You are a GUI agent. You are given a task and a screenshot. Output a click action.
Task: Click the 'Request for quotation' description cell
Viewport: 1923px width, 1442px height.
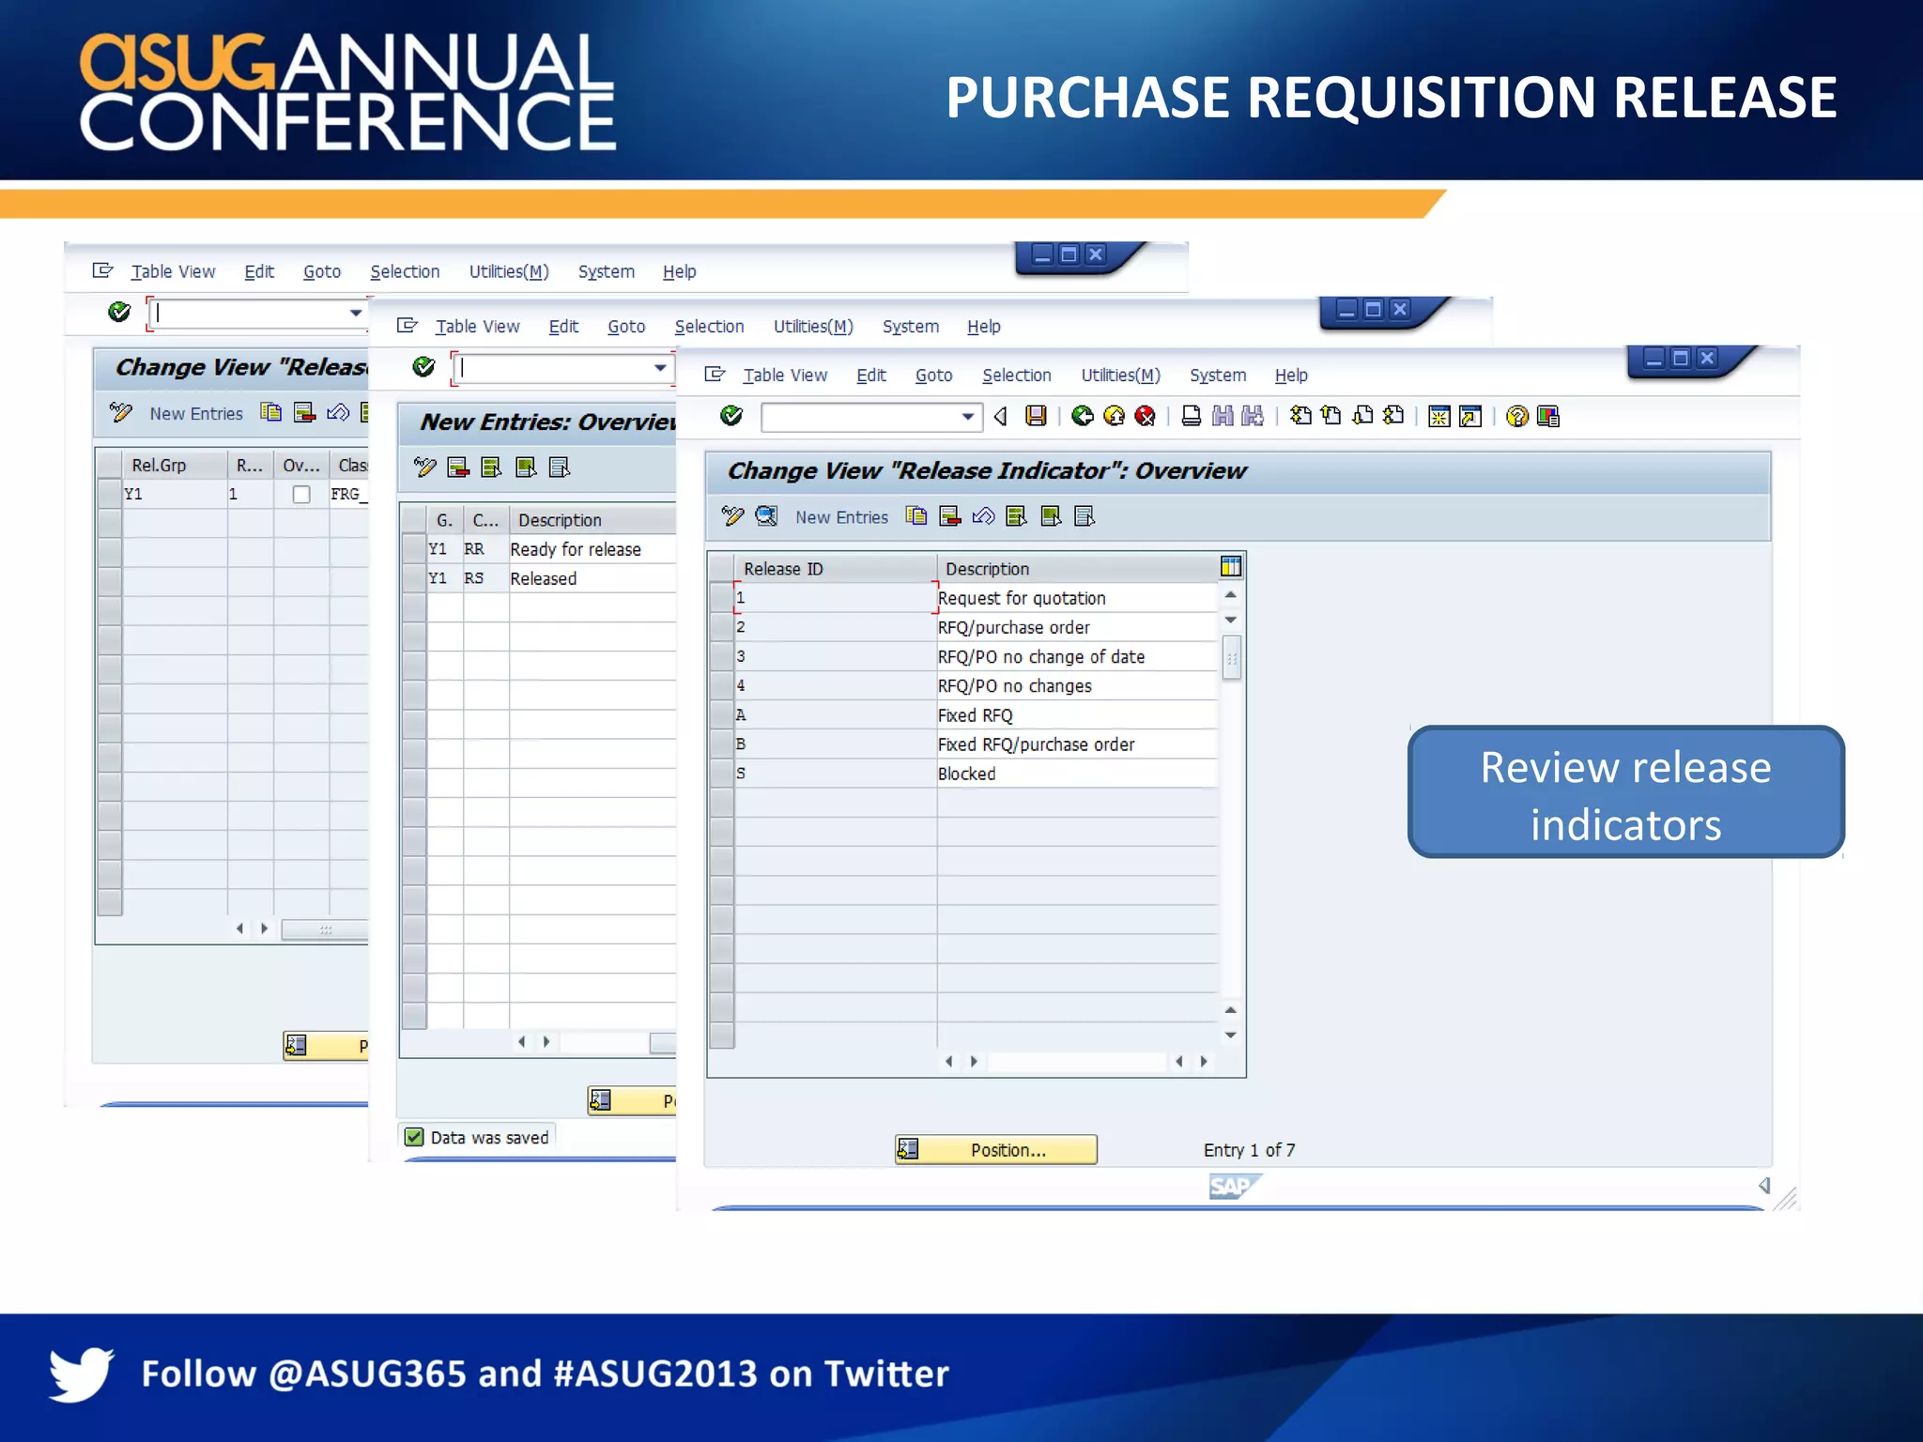pyautogui.click(x=1077, y=598)
